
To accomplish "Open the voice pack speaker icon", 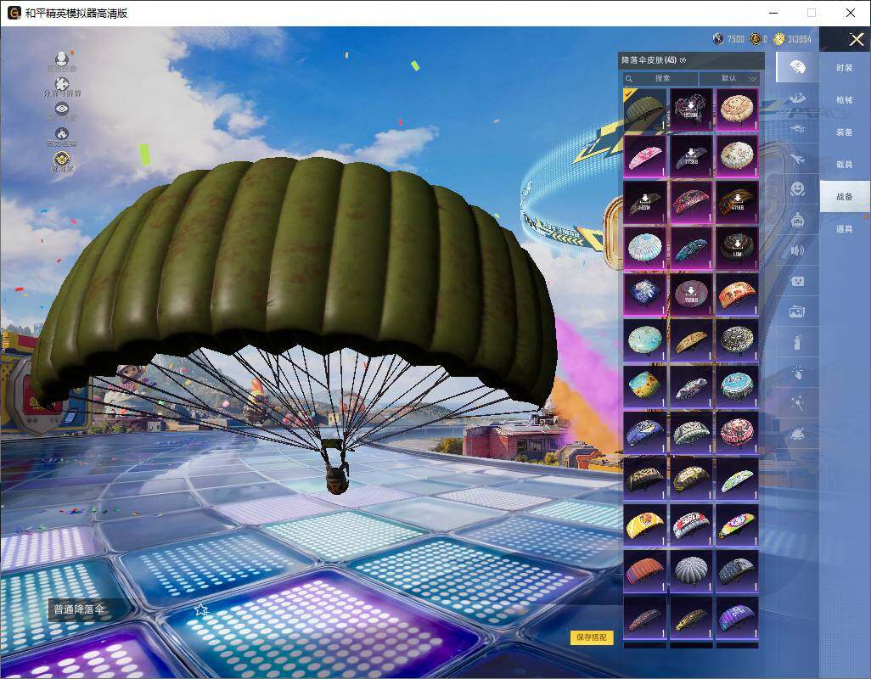I will coord(797,250).
